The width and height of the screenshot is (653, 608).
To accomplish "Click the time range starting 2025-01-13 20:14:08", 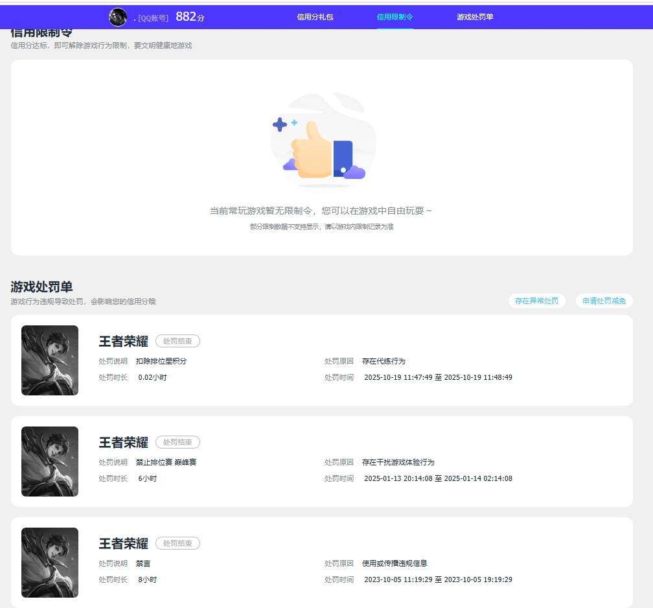I will point(438,479).
